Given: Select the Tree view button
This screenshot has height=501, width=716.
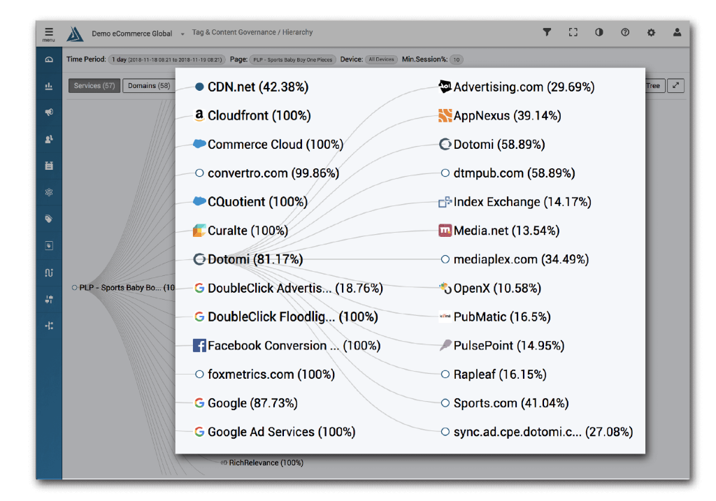Looking at the screenshot, I should 653,86.
